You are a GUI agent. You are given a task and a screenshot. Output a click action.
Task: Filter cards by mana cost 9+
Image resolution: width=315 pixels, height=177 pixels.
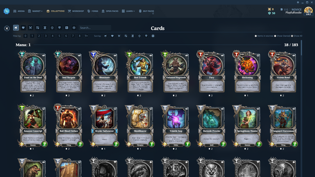coord(87,36)
